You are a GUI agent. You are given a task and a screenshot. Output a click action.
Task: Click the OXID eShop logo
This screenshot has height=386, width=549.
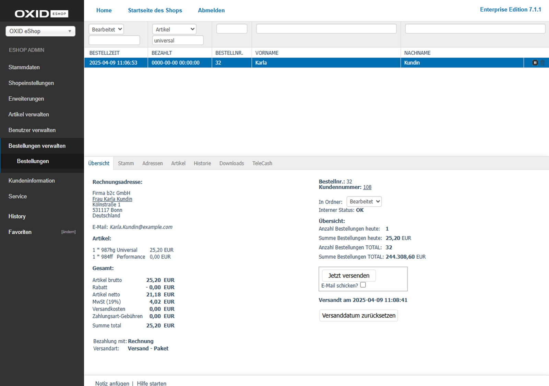tap(41, 14)
